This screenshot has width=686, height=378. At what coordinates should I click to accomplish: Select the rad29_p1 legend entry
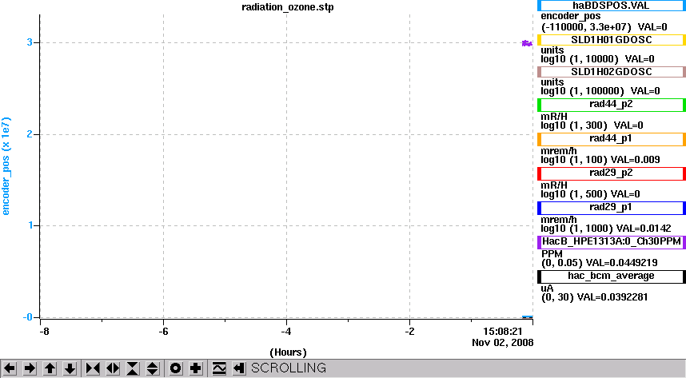[611, 208]
